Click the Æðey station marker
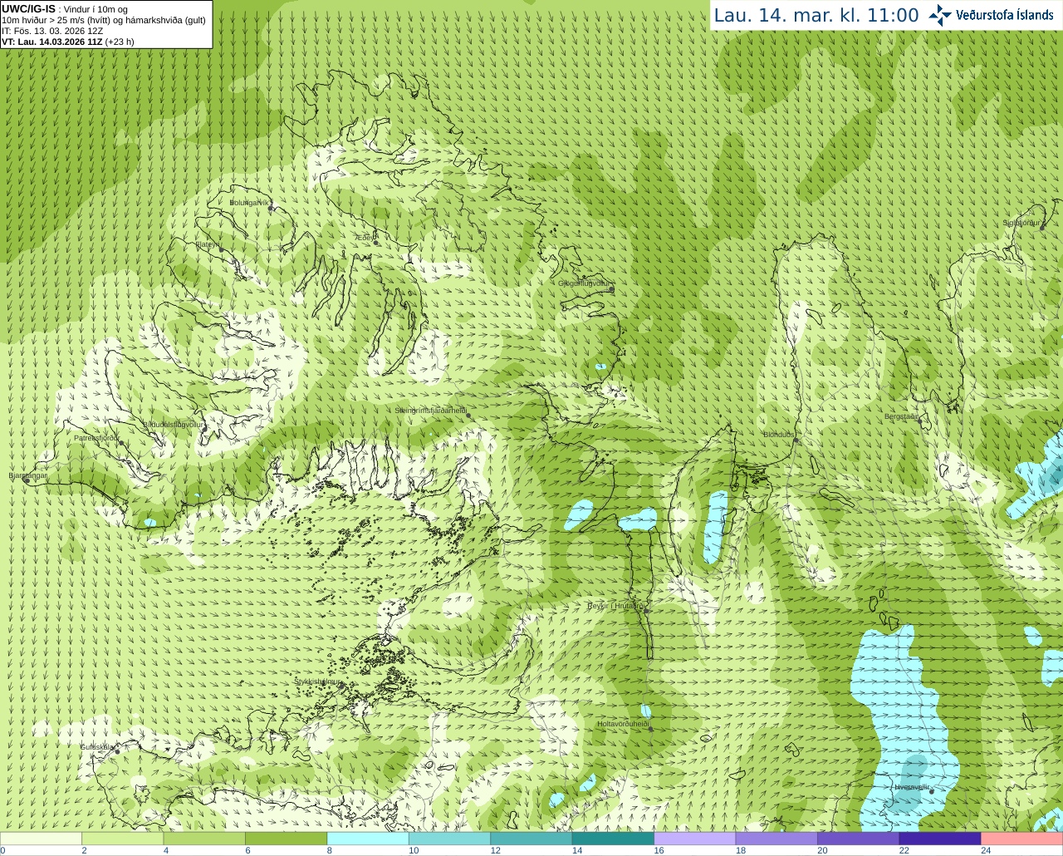 tap(375, 243)
